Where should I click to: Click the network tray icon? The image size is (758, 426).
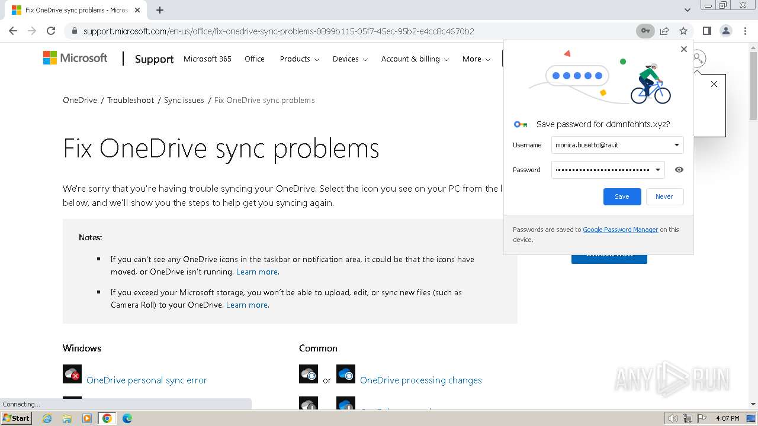coord(687,418)
